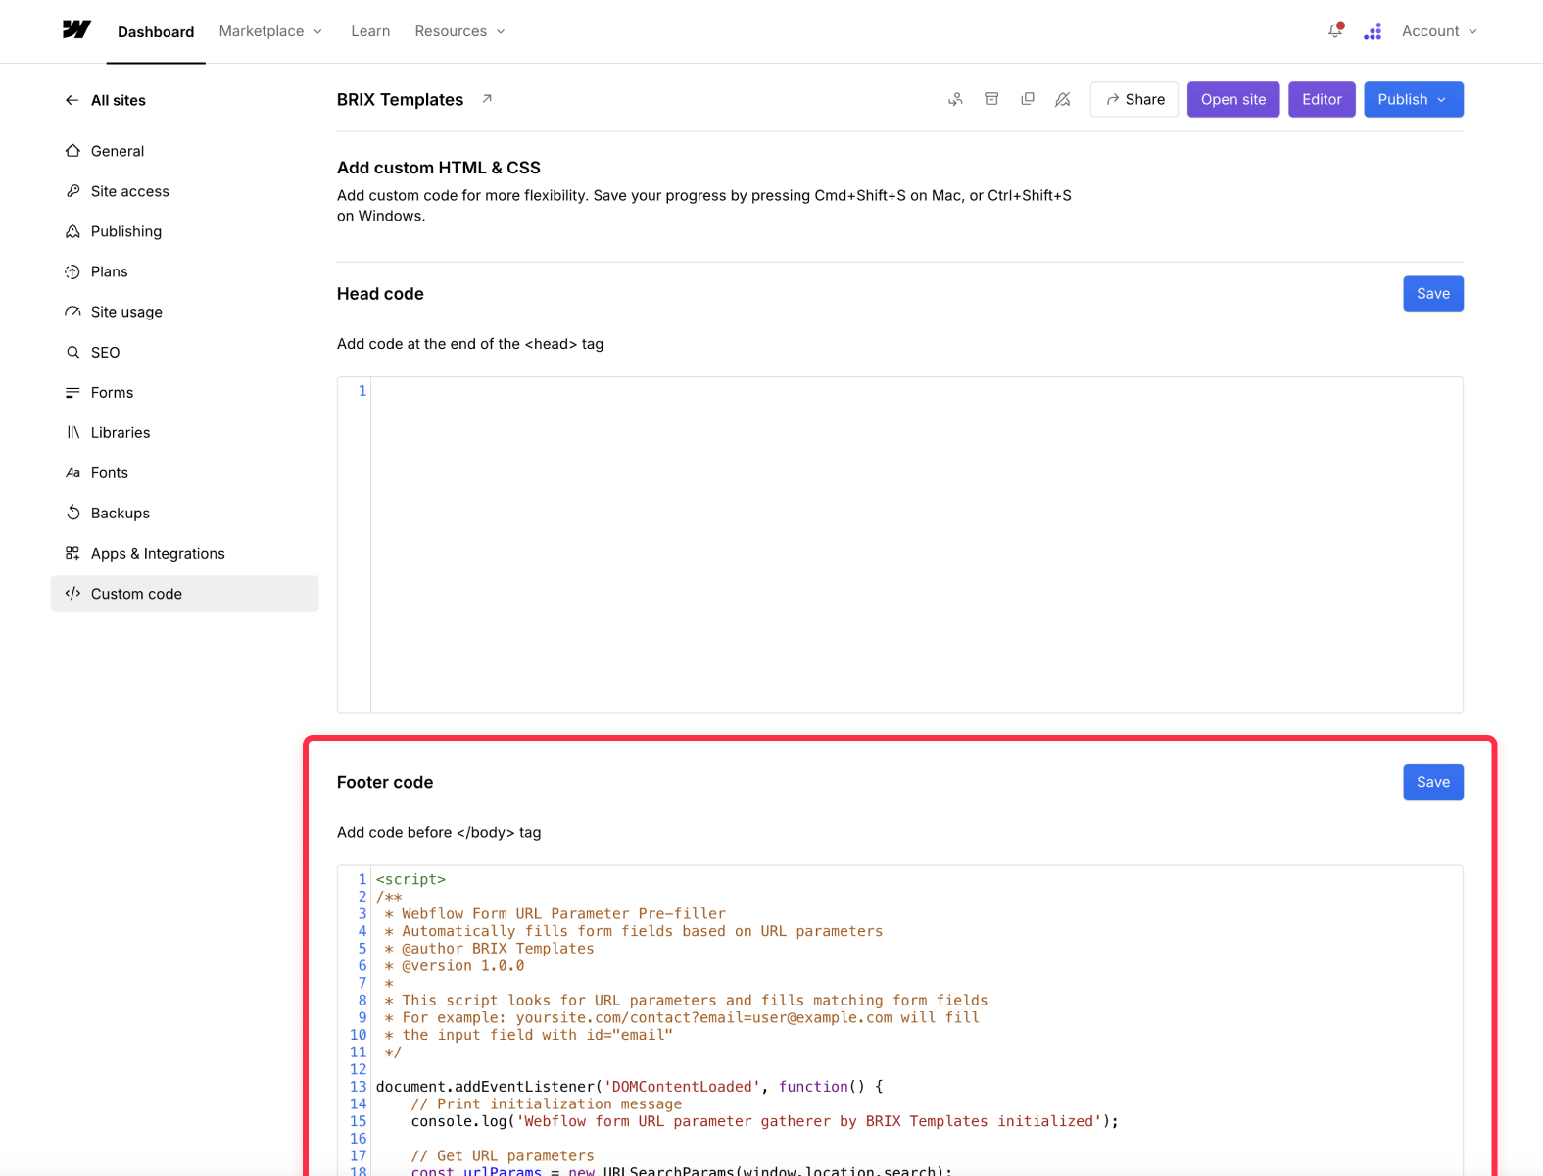Image resolution: width=1543 pixels, height=1176 pixels.
Task: Click the Backups restore icon
Action: [72, 513]
